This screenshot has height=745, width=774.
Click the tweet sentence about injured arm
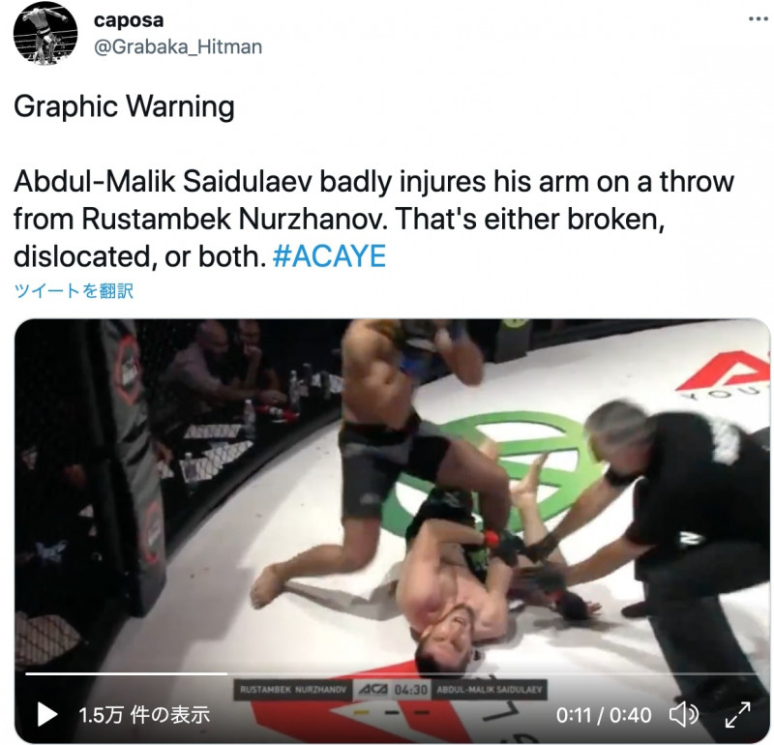tap(374, 219)
